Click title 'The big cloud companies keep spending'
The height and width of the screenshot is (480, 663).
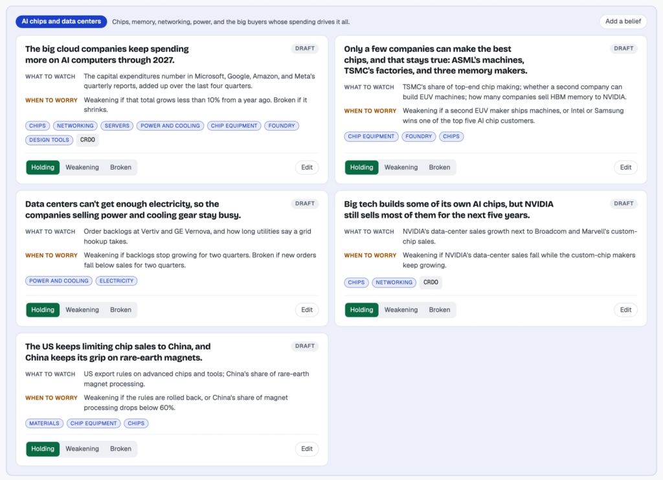pyautogui.click(x=107, y=54)
